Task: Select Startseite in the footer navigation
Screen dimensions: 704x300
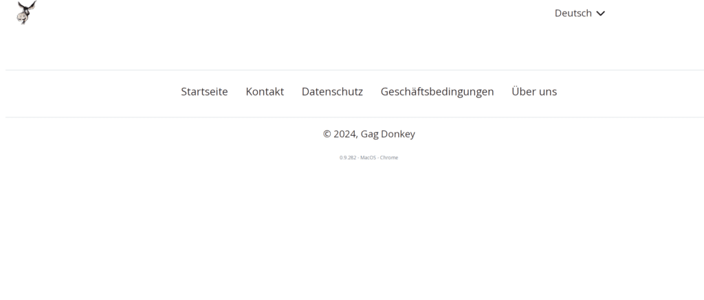Action: [204, 91]
